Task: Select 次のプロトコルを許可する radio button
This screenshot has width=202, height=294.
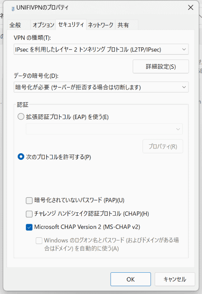Action: click(x=21, y=157)
